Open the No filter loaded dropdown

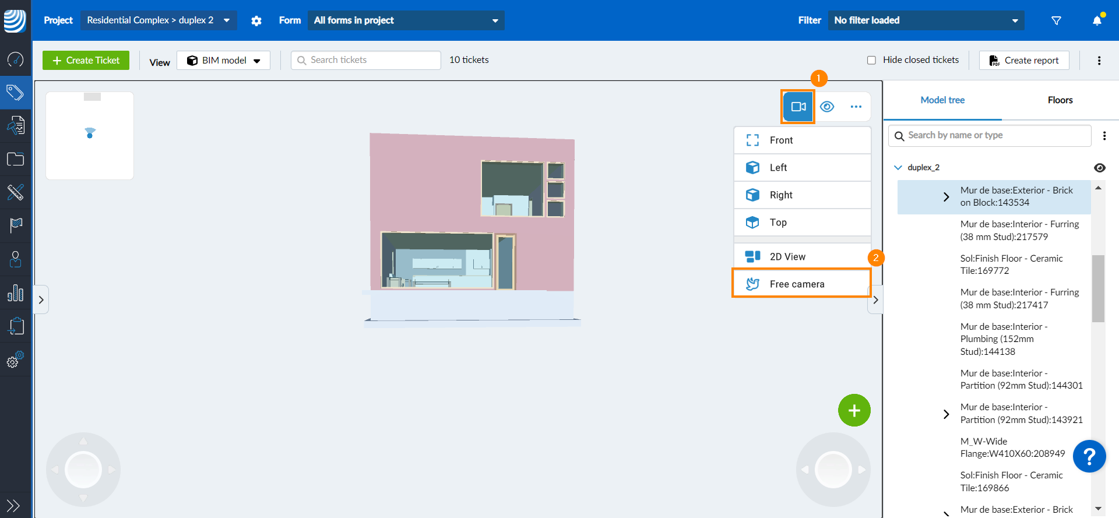[926, 20]
